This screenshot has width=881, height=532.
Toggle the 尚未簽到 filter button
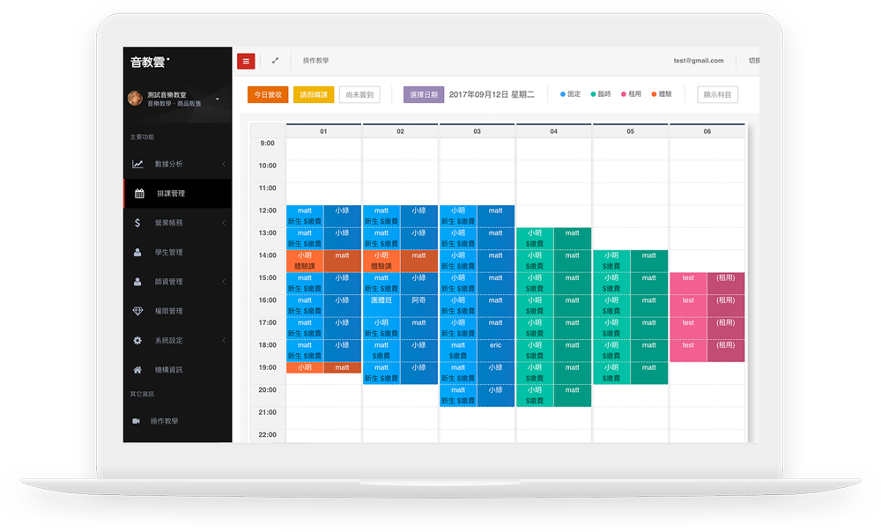359,94
